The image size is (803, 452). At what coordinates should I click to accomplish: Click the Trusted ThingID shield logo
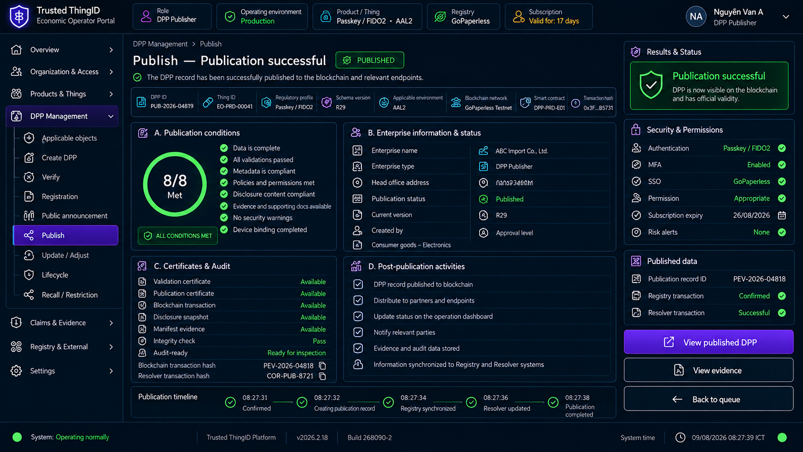tap(19, 16)
